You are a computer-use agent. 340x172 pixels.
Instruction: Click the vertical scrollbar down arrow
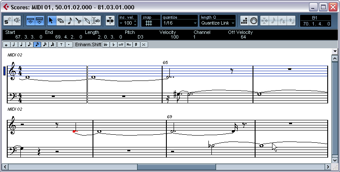click(335, 160)
